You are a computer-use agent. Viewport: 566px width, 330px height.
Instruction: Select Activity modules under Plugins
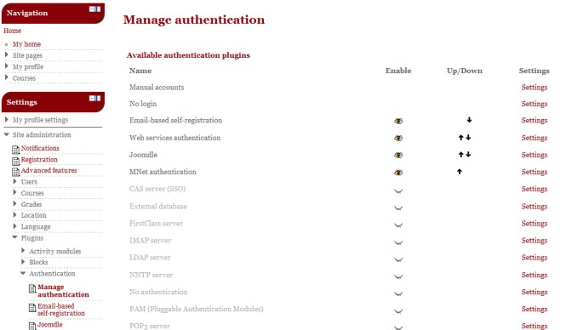tap(54, 251)
